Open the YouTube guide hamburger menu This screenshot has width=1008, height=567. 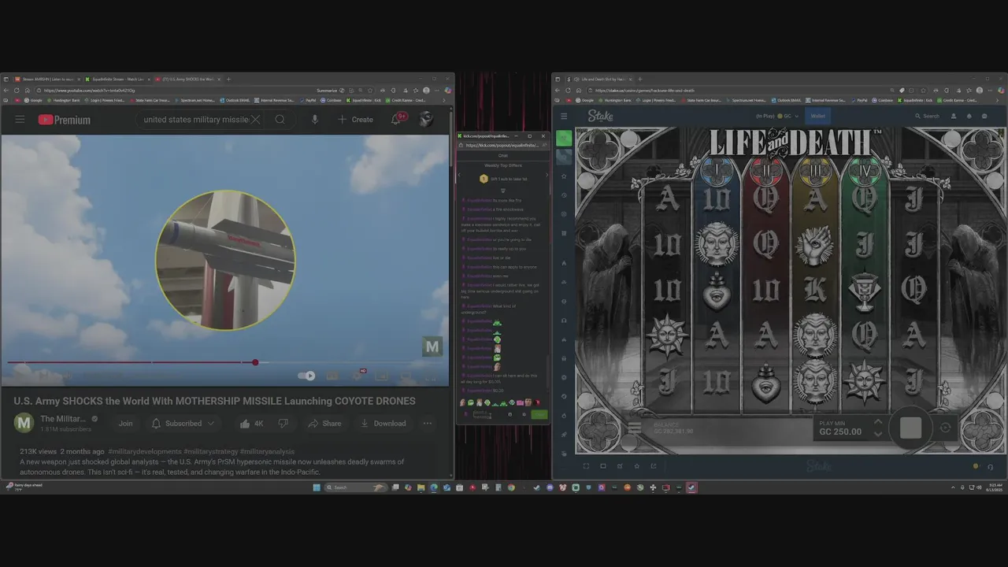tap(20, 120)
